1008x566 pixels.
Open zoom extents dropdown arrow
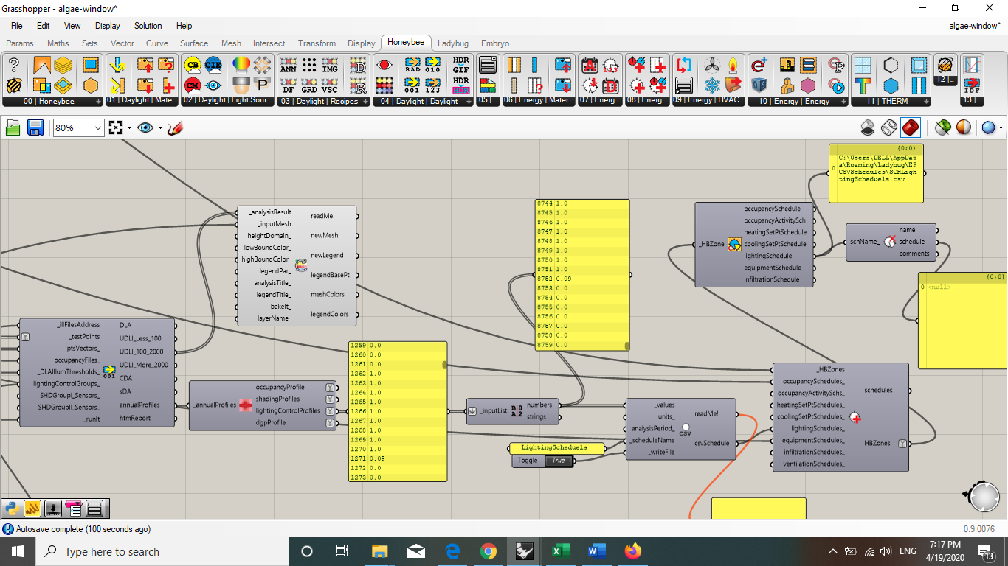point(130,127)
